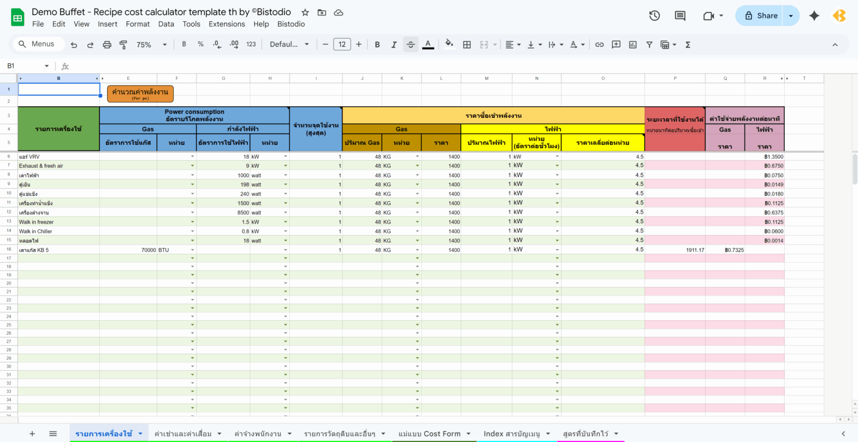Switch to Index สารบัญเมนู tab
Screen dimensions: 858x442
517,434
